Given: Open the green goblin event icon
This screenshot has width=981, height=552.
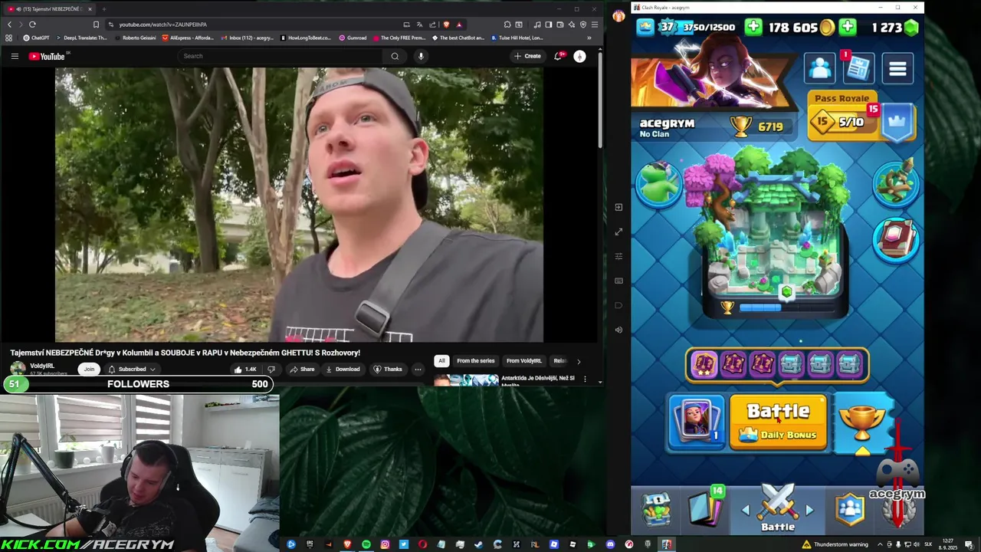Looking at the screenshot, I should point(659,184).
